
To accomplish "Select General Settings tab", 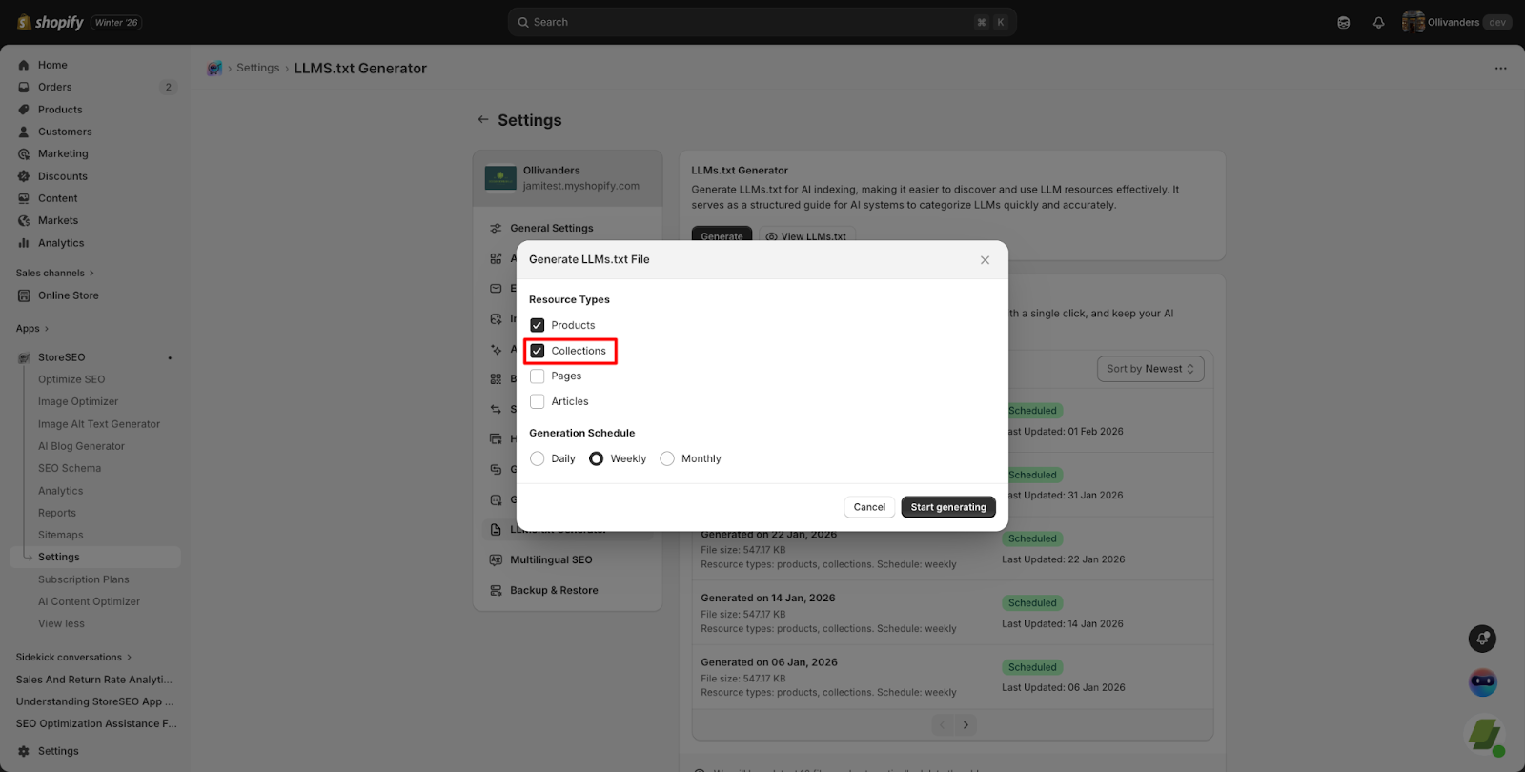I will tap(568, 229).
